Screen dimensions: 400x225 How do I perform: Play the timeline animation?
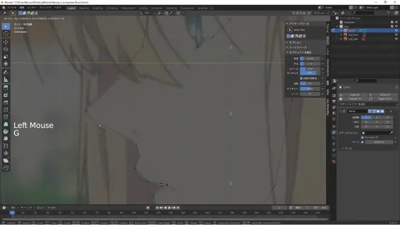point(170,207)
